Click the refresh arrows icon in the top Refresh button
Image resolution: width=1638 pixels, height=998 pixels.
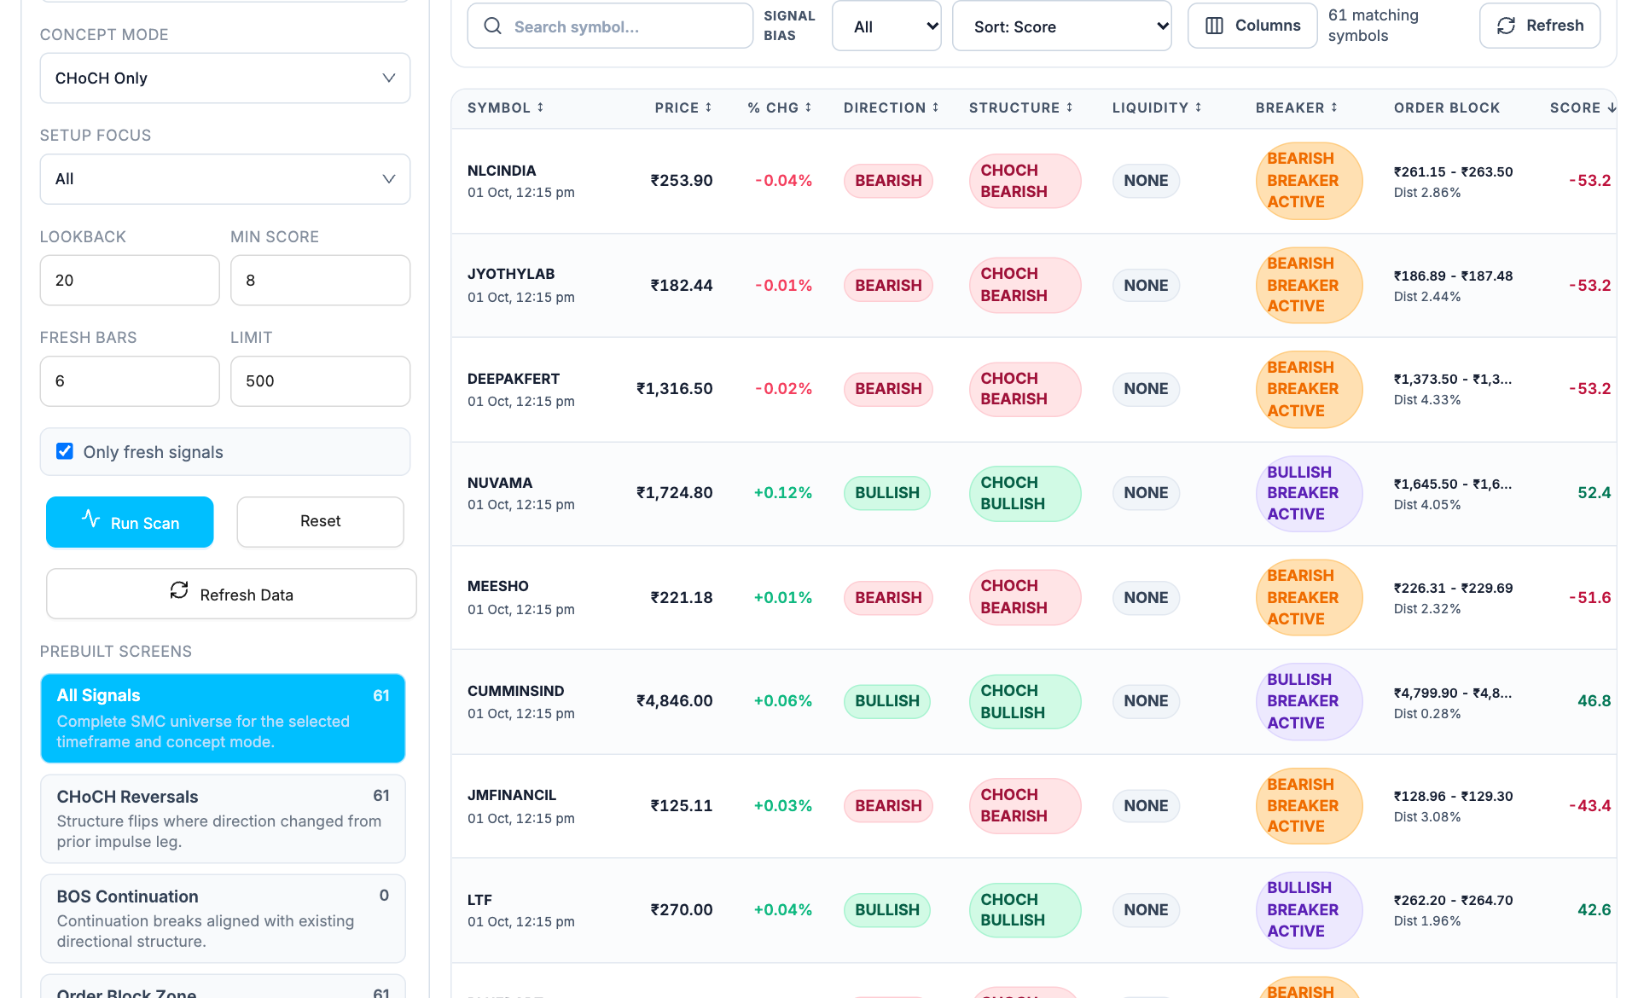1506,26
